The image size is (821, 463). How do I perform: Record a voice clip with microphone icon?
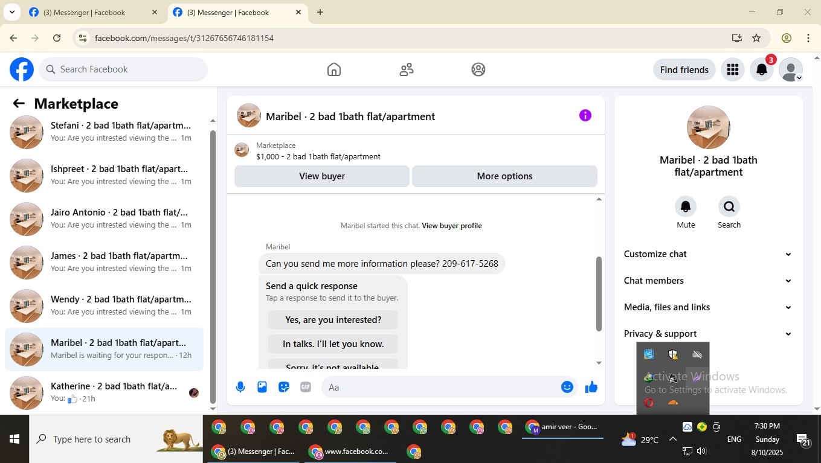pyautogui.click(x=240, y=387)
